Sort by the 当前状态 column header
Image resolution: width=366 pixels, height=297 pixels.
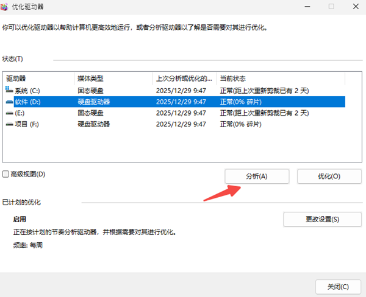tap(281, 79)
